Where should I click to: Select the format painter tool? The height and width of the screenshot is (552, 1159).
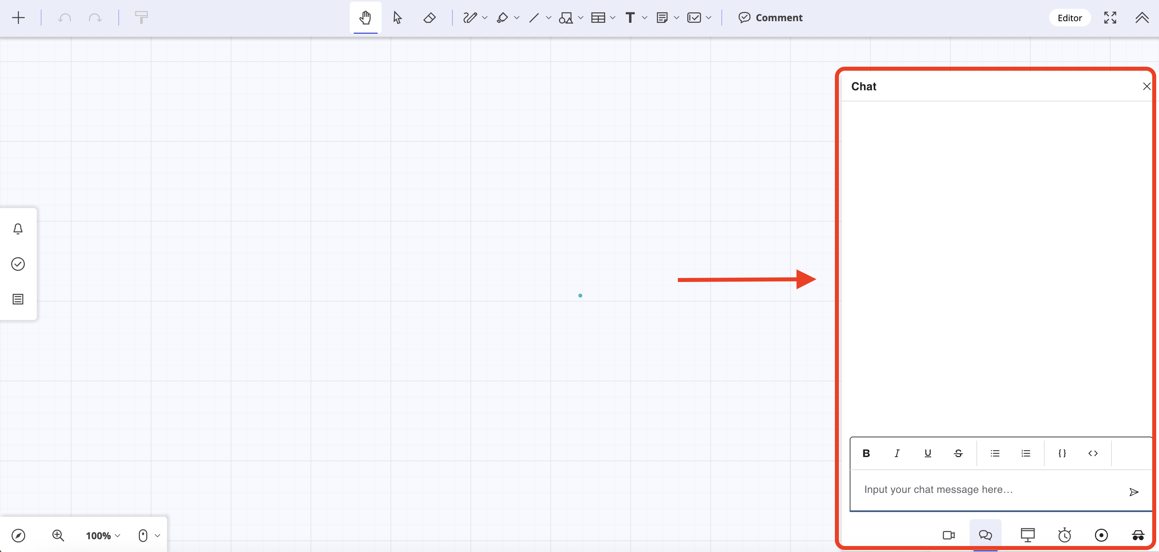(141, 18)
